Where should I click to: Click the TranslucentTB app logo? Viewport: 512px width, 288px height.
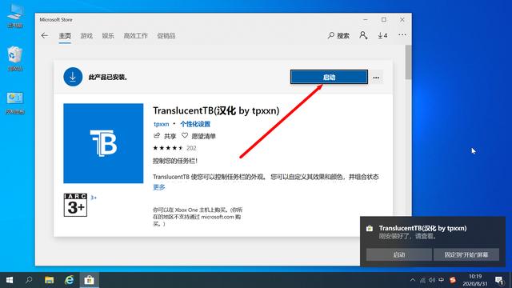(x=103, y=143)
